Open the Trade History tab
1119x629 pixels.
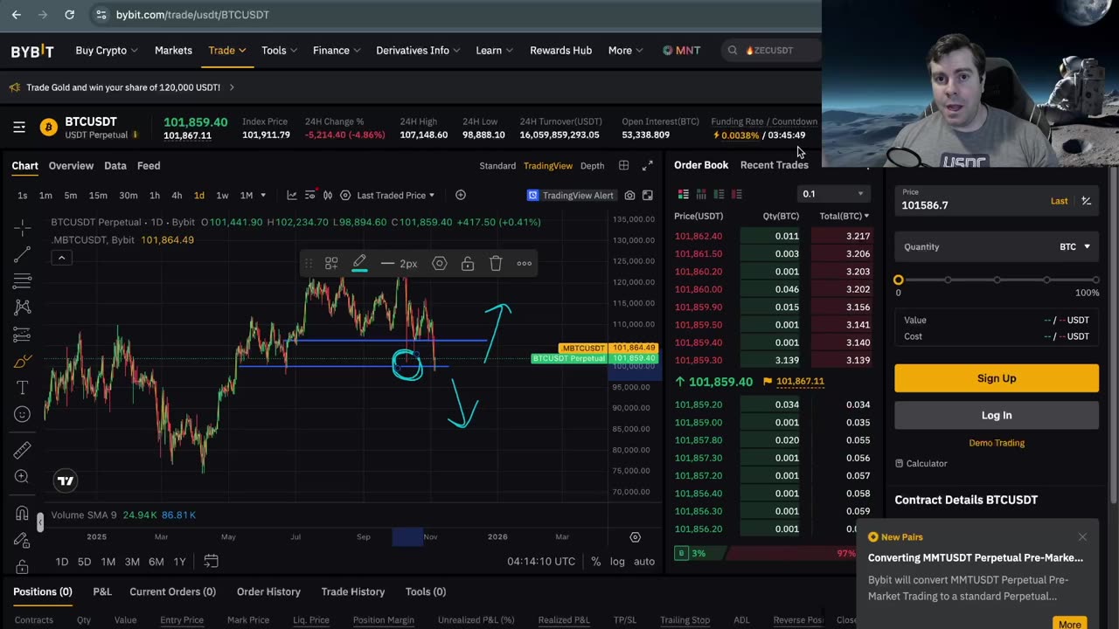[x=352, y=591]
